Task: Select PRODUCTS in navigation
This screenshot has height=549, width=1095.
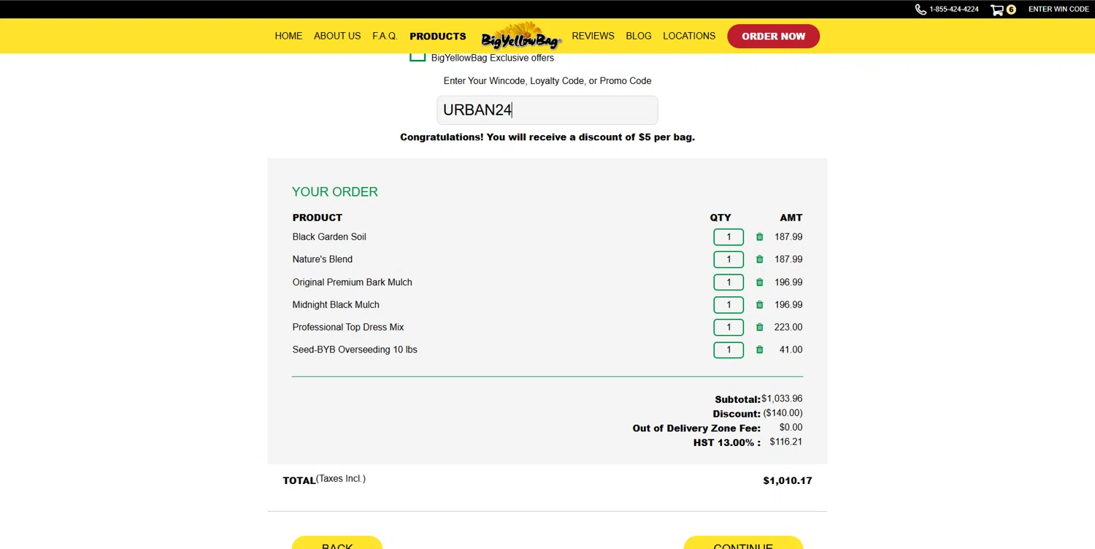Action: tap(438, 36)
